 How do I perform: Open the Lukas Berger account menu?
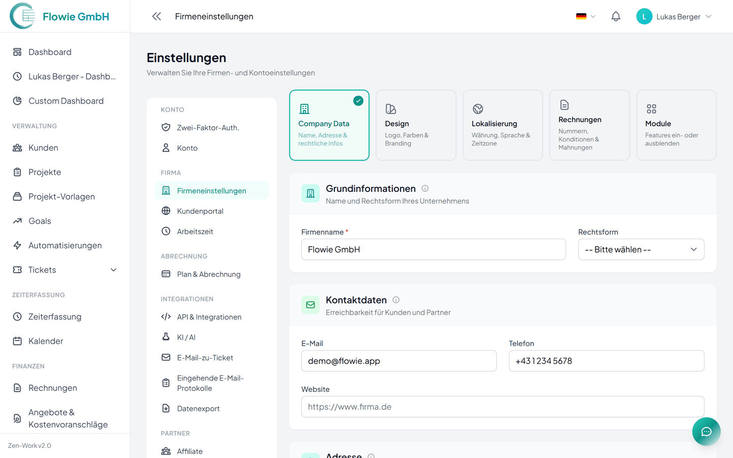coord(673,16)
